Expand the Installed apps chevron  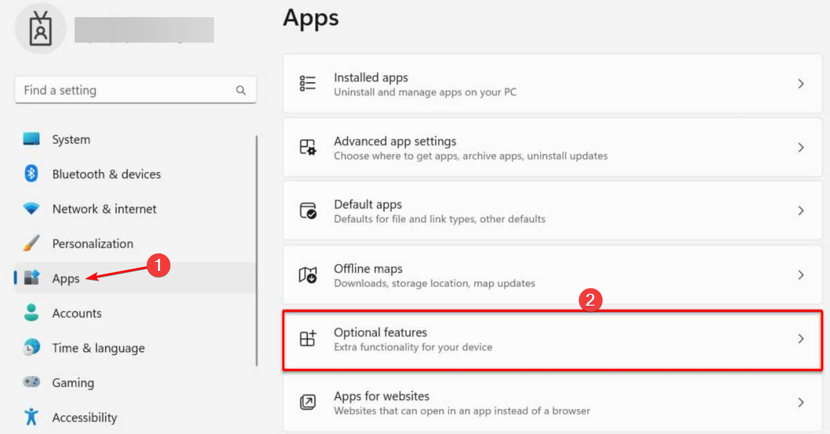point(801,84)
